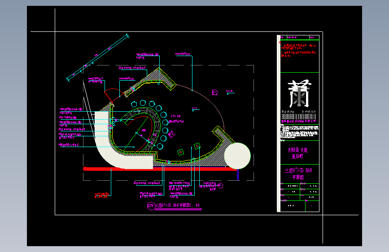Select the red annotation text at the bottom left
The height and width of the screenshot is (252, 389).
click(102, 195)
